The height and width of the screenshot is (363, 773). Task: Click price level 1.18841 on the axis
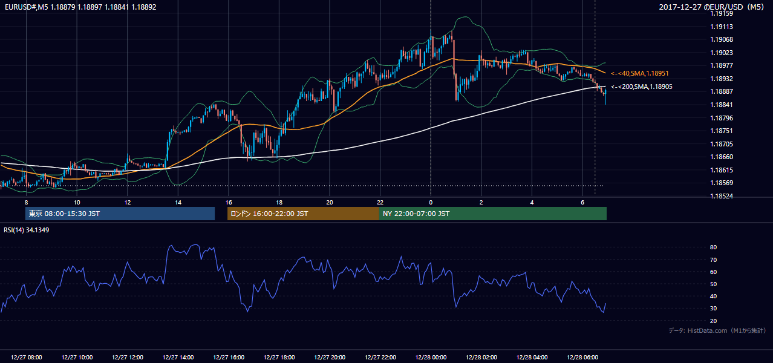(722, 105)
